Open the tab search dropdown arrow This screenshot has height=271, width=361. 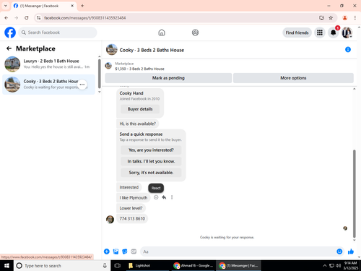click(x=6, y=6)
